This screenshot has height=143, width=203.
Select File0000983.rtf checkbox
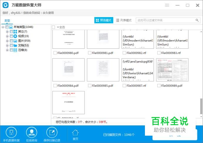click(159, 53)
